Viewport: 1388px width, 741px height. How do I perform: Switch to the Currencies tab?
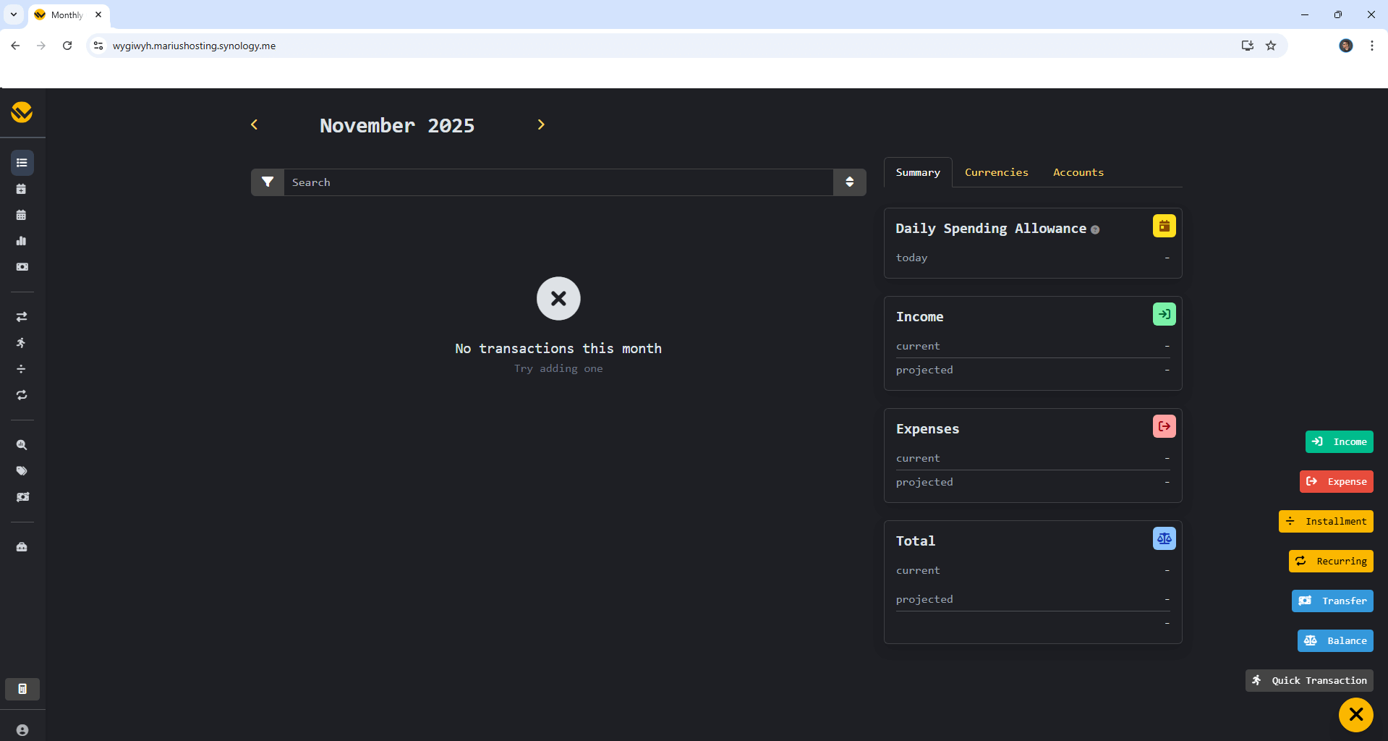click(996, 172)
